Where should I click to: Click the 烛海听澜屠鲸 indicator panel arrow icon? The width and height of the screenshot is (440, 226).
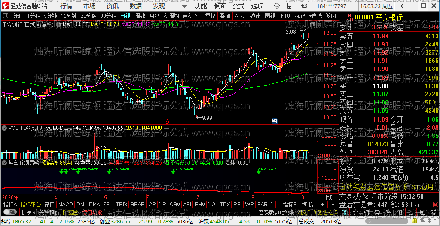4,162
